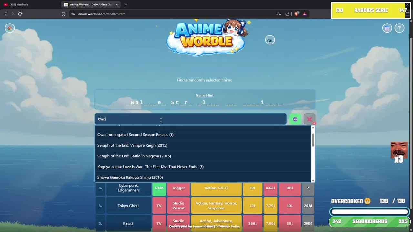The height and width of the screenshot is (232, 413).
Task: Click the Brave Rewards triangle icon
Action: click(x=304, y=14)
